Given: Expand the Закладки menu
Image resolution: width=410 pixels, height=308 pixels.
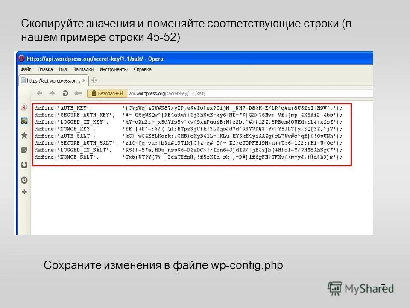Looking at the screenshot, I should 83,69.
